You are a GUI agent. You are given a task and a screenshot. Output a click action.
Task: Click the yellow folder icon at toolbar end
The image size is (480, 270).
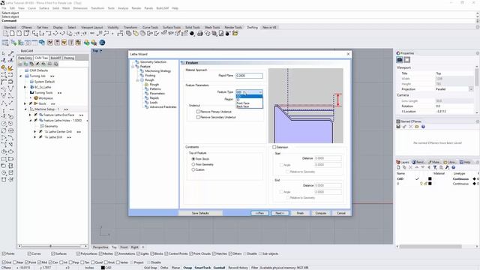click(235, 33)
